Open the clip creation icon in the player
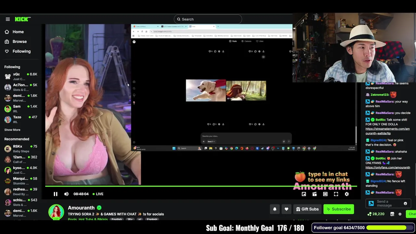Image resolution: width=416 pixels, height=234 pixels. point(315,194)
